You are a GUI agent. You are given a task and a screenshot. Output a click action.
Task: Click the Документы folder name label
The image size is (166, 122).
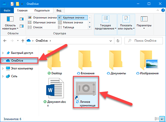tap(118, 73)
